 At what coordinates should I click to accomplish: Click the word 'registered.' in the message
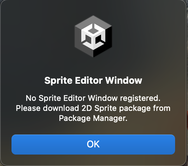[140, 98]
